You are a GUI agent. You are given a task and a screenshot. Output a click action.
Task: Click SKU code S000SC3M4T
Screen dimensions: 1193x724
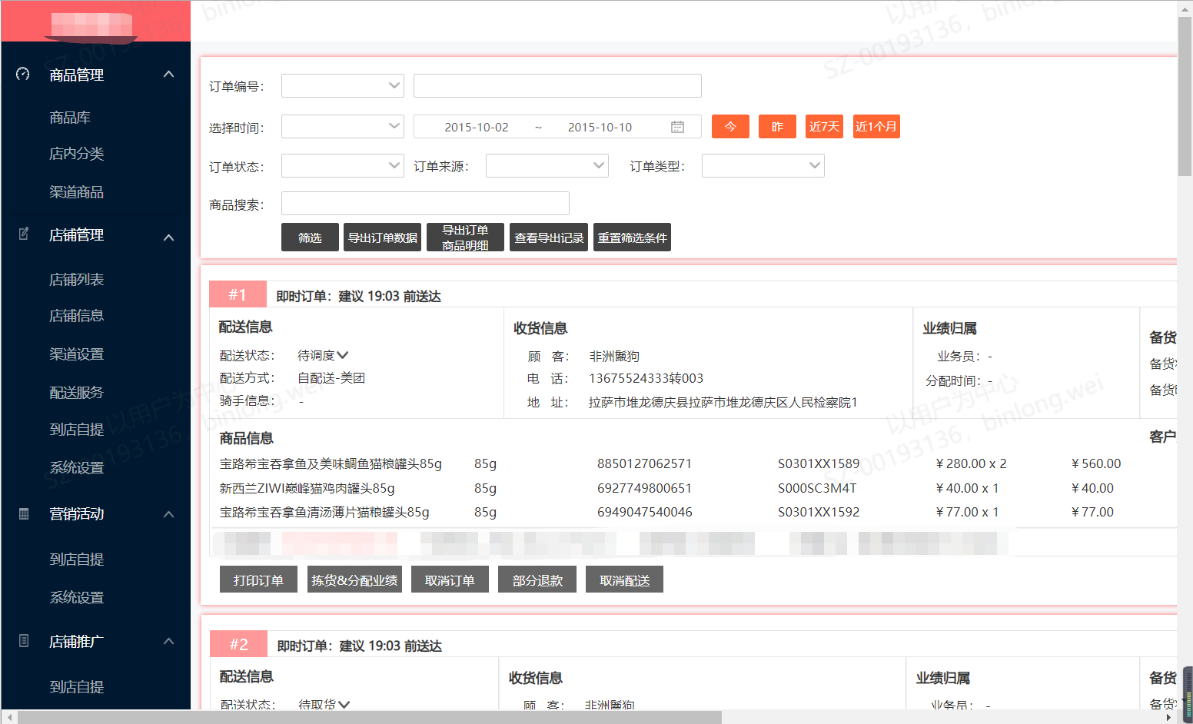[817, 488]
